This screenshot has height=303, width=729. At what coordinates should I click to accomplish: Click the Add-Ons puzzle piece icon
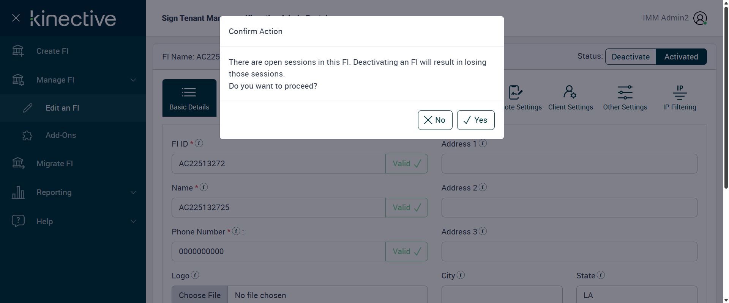point(27,135)
